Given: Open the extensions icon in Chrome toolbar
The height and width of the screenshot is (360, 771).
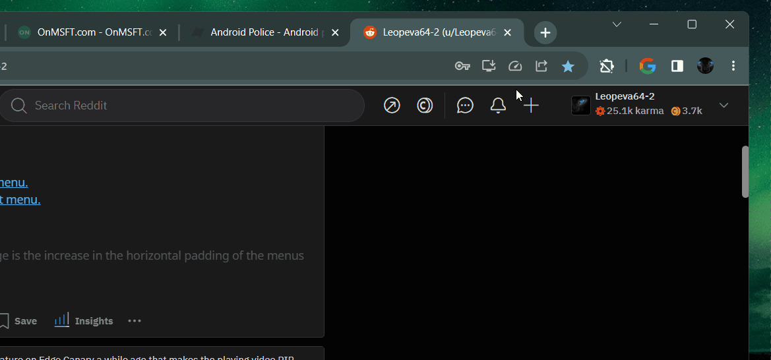Looking at the screenshot, I should [606, 66].
